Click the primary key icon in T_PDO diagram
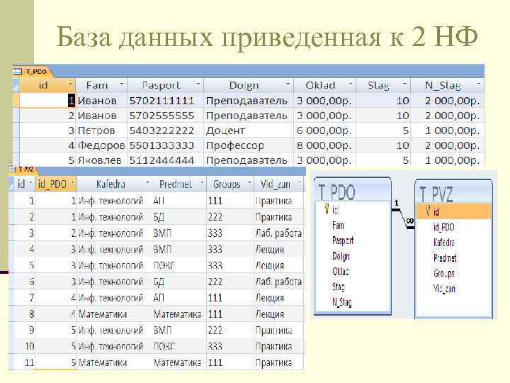Image resolution: width=510 pixels, height=383 pixels. [327, 209]
